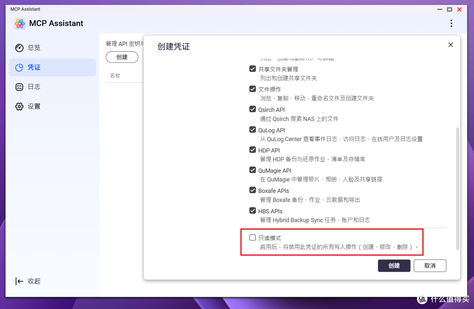474x309 pixels.
Task: Click the 名称 column header
Action: coord(115,76)
